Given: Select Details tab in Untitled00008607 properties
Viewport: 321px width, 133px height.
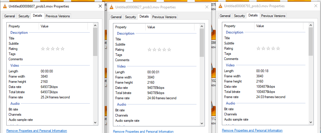Looking at the screenshot, I should (38, 16).
